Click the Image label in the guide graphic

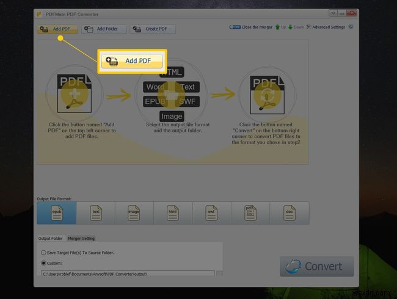coord(172,117)
